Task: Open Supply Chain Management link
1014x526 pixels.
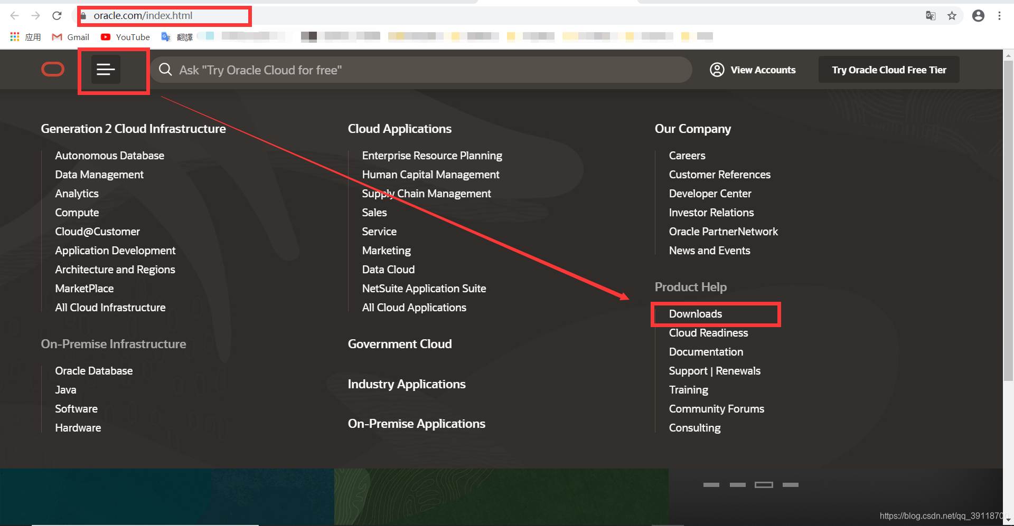Action: pyautogui.click(x=426, y=194)
